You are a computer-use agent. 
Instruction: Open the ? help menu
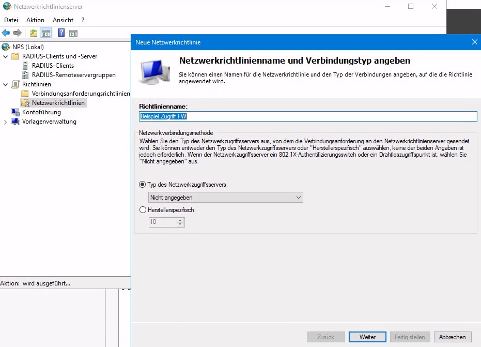click(83, 20)
